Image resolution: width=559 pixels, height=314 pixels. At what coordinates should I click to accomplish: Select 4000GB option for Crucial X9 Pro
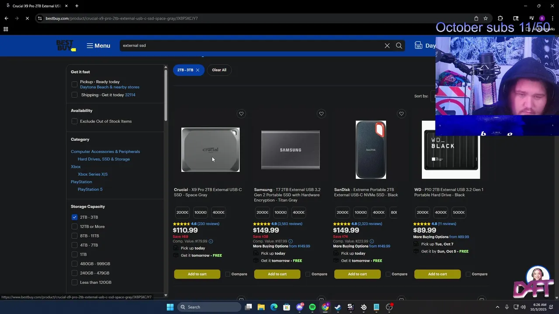[x=218, y=212]
